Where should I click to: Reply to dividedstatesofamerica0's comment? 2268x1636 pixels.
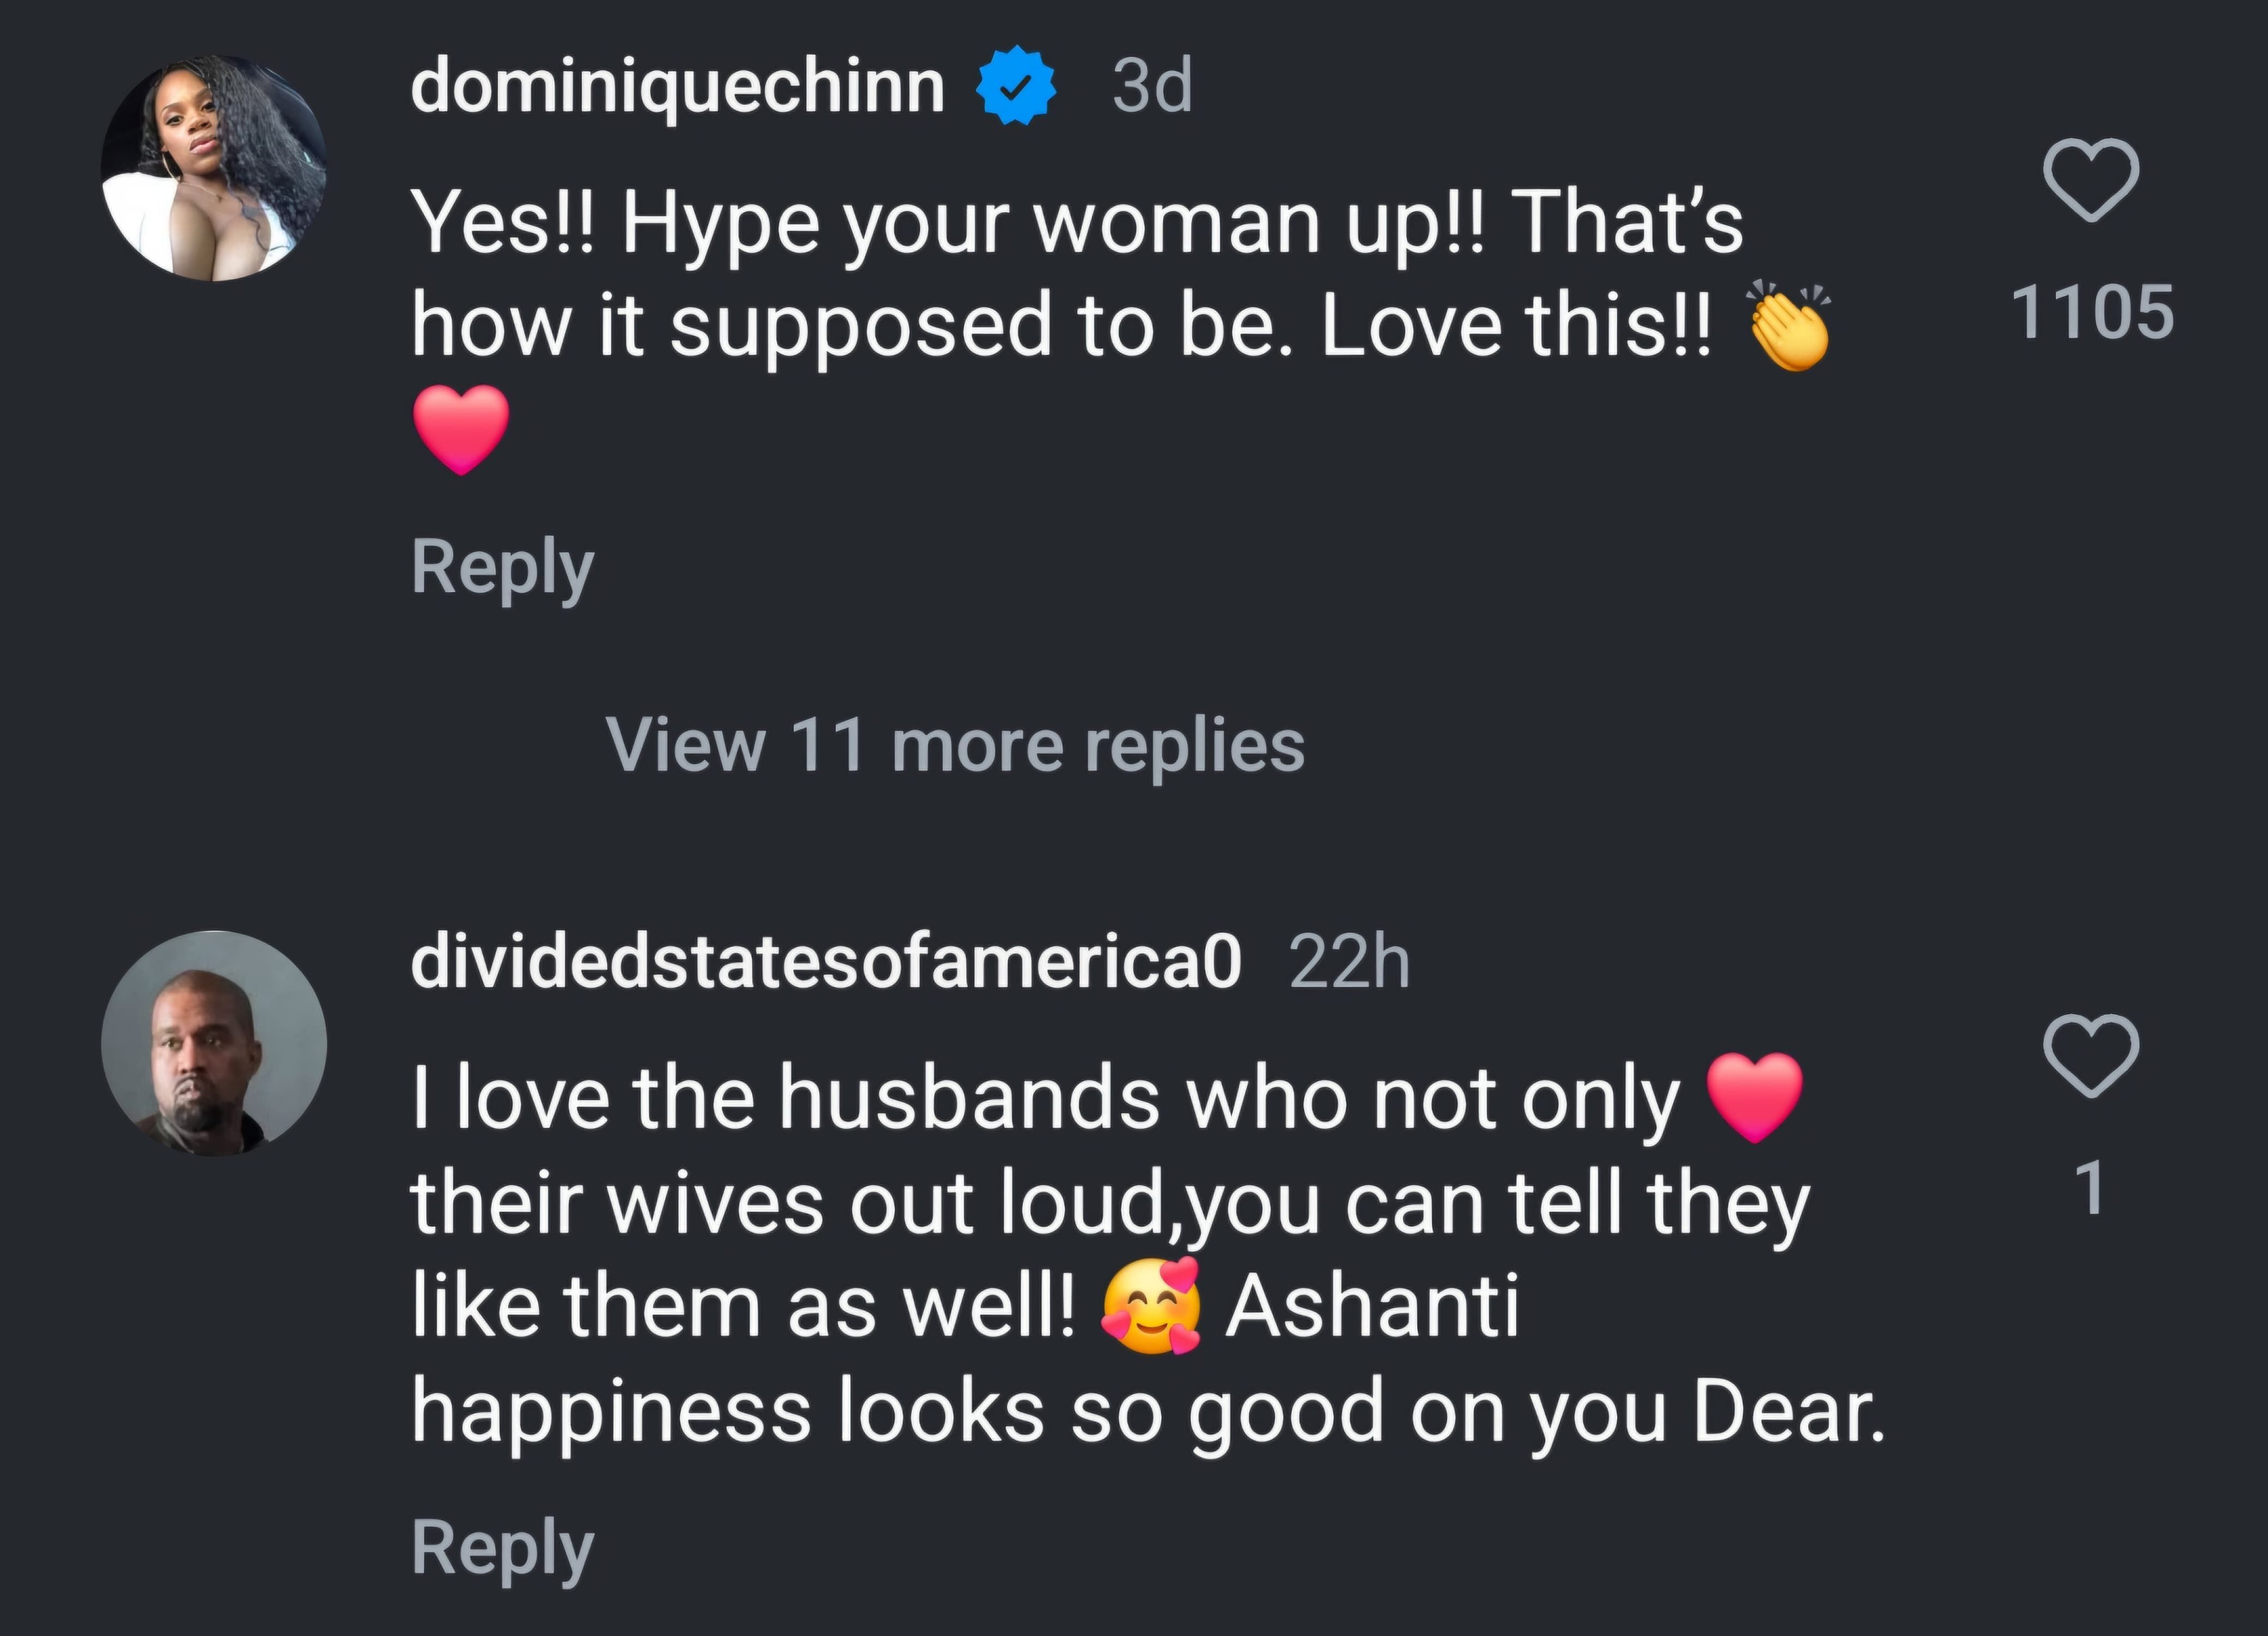(503, 1547)
